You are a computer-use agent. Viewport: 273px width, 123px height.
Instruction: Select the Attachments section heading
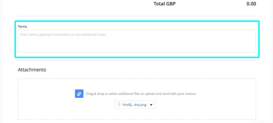tap(32, 70)
